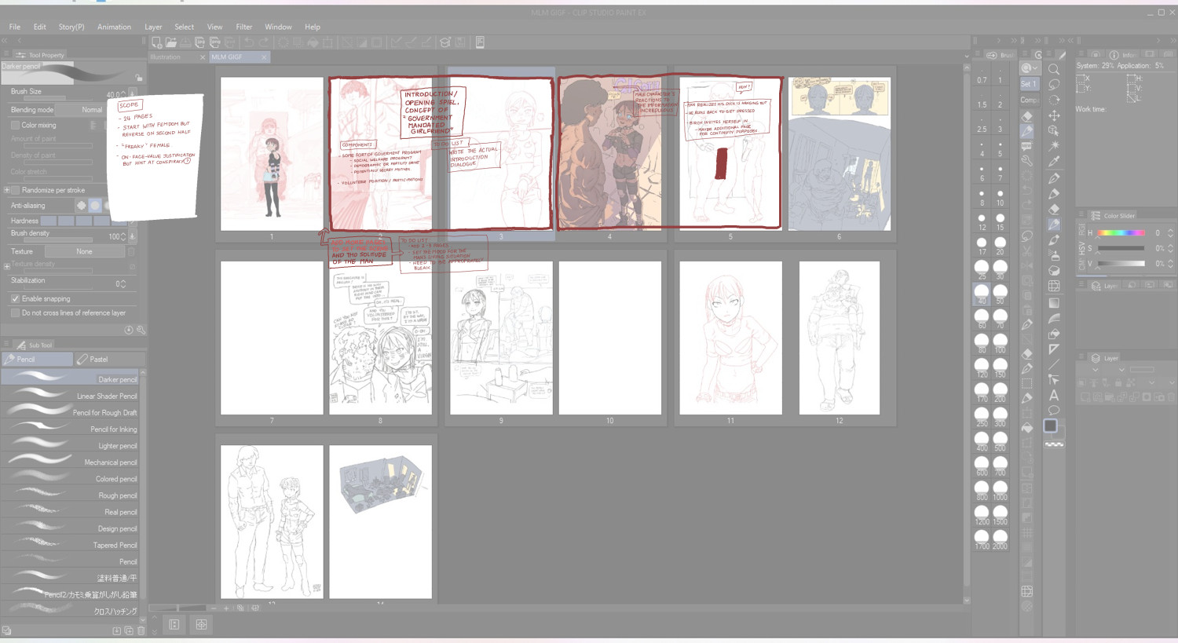Enable the Color mixing checkbox
This screenshot has height=643, width=1178.
coord(15,125)
